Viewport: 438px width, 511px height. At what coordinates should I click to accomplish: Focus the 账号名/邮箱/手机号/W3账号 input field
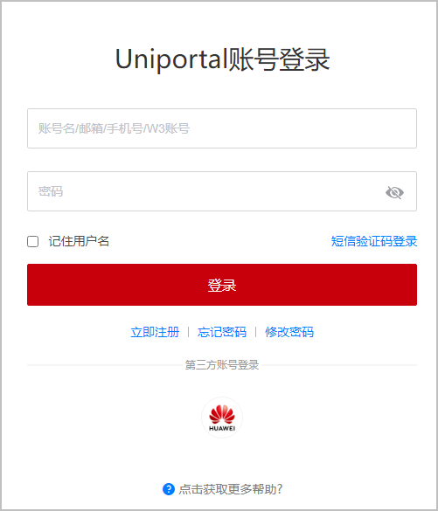pyautogui.click(x=222, y=128)
